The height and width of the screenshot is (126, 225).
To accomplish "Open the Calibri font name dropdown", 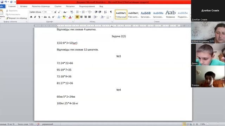I will pos(43,12).
